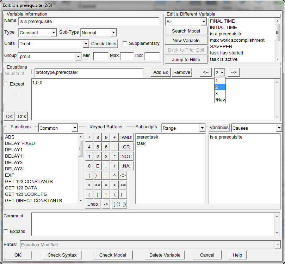Screen dimensions: 285x264
Task: Expand the Errors dropdown
Action: 278,245
